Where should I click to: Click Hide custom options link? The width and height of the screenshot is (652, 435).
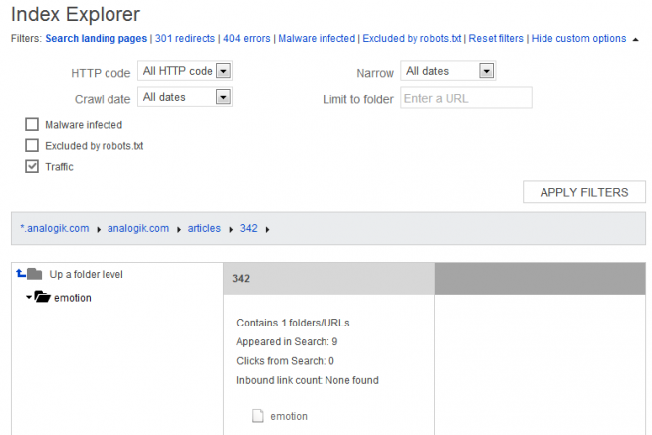pyautogui.click(x=578, y=38)
